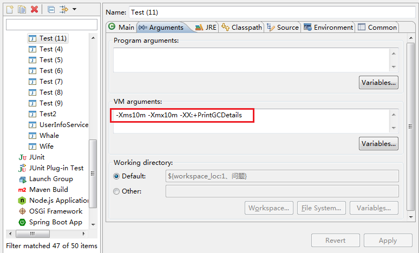
Task: Select Test (7) configuration
Action: pyautogui.click(x=45, y=82)
